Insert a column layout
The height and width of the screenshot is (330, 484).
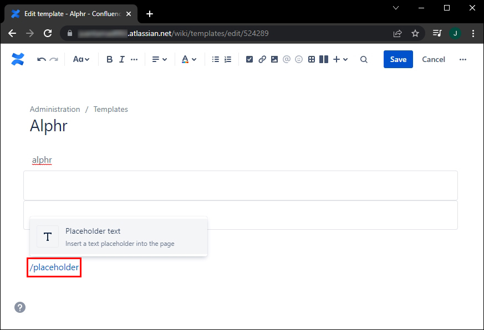(323, 59)
